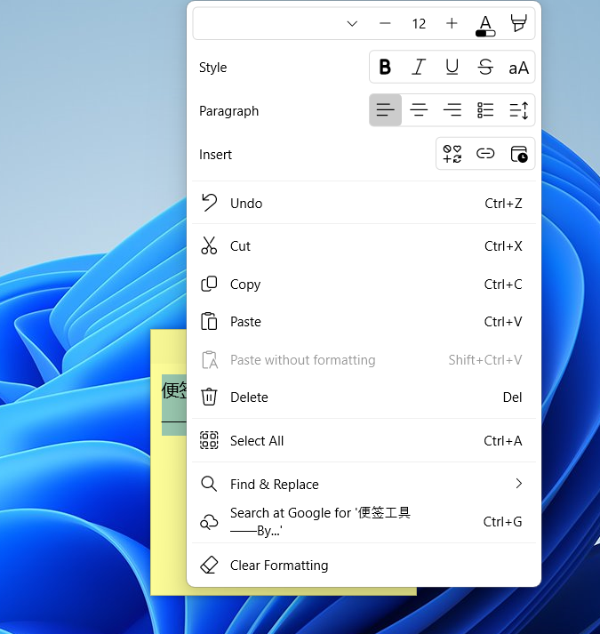The width and height of the screenshot is (600, 634).
Task: Click the Ctrl+G shortcut text
Action: 502,522
